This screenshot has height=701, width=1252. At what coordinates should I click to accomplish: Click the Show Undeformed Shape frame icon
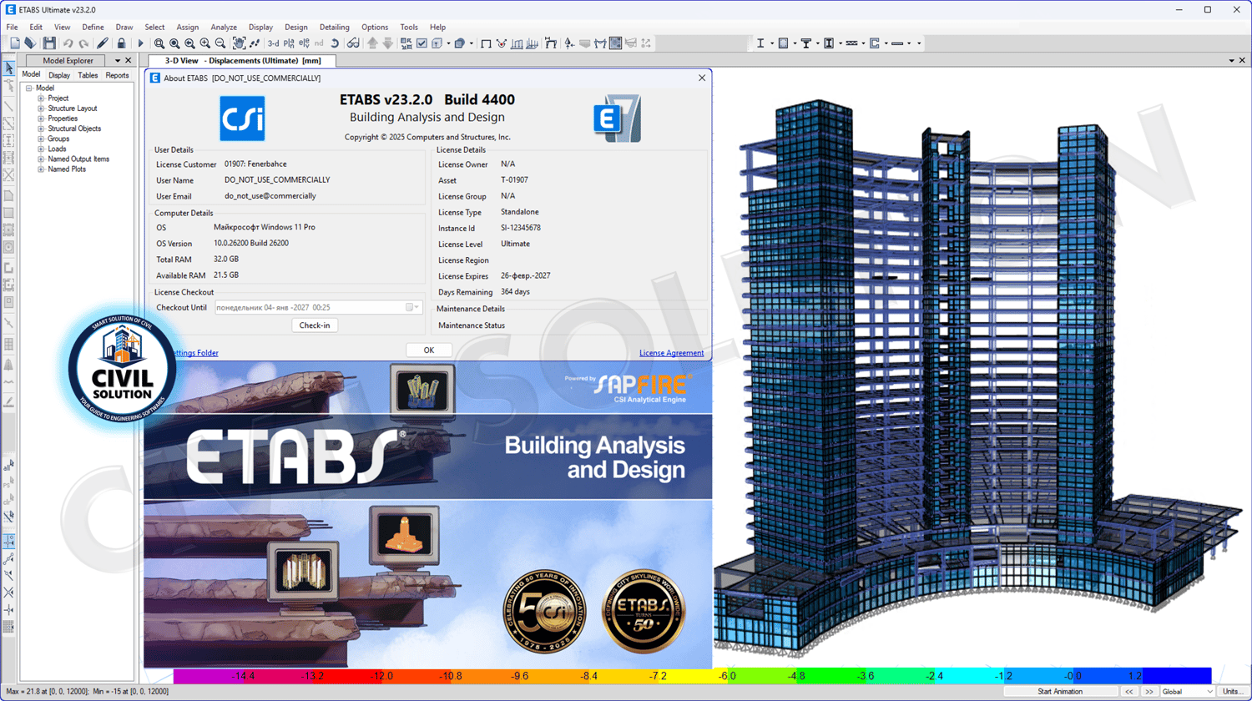[486, 43]
